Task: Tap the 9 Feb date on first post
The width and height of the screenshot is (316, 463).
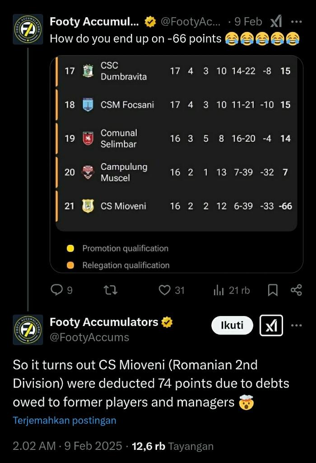Action: point(248,21)
